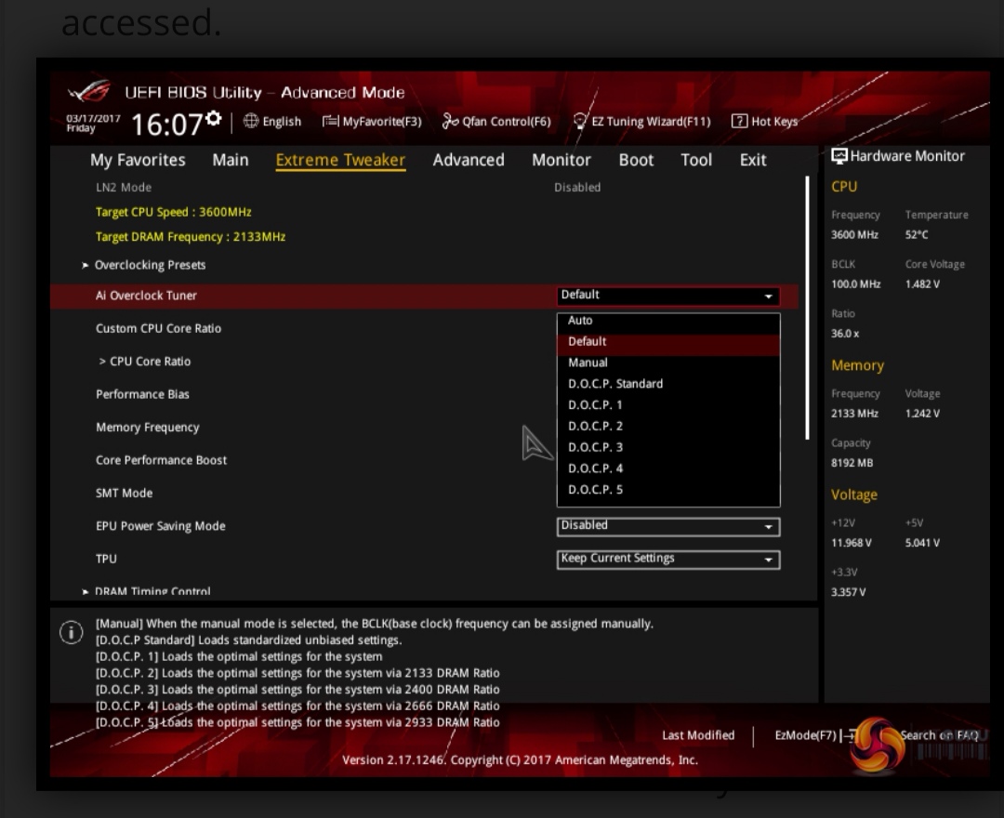The width and height of the screenshot is (1004, 818).
Task: Select the SMT Mode row
Action: click(x=424, y=494)
